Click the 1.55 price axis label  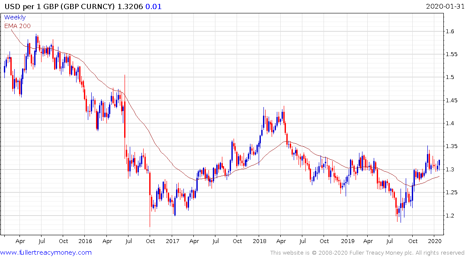coord(452,54)
